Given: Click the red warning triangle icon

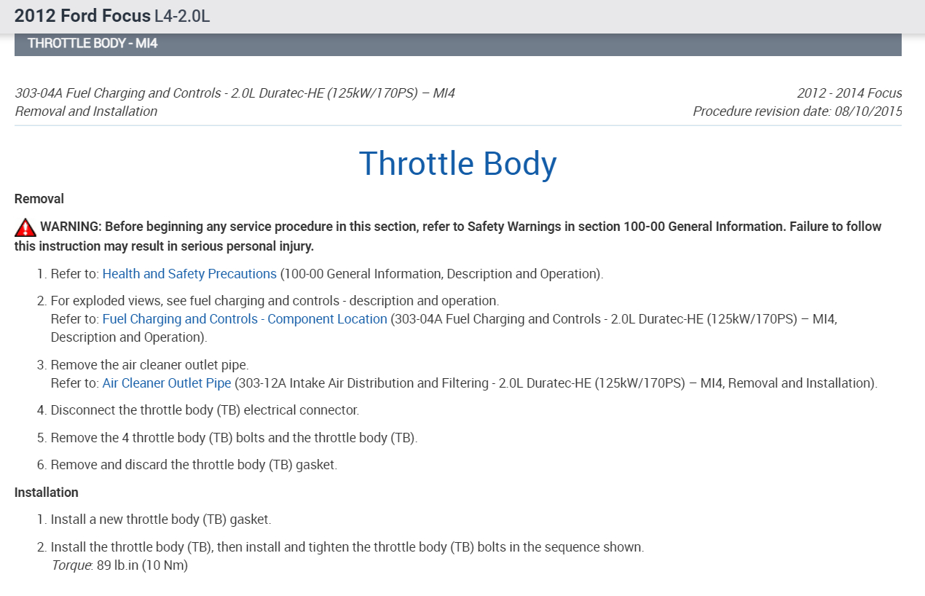Looking at the screenshot, I should point(25,227).
